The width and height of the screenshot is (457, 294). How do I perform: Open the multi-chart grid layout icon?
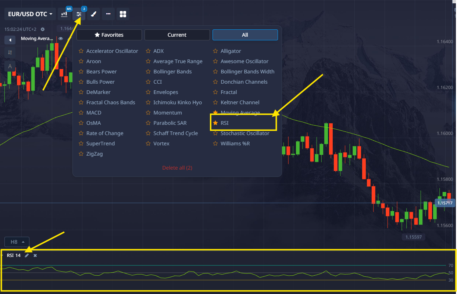[123, 14]
